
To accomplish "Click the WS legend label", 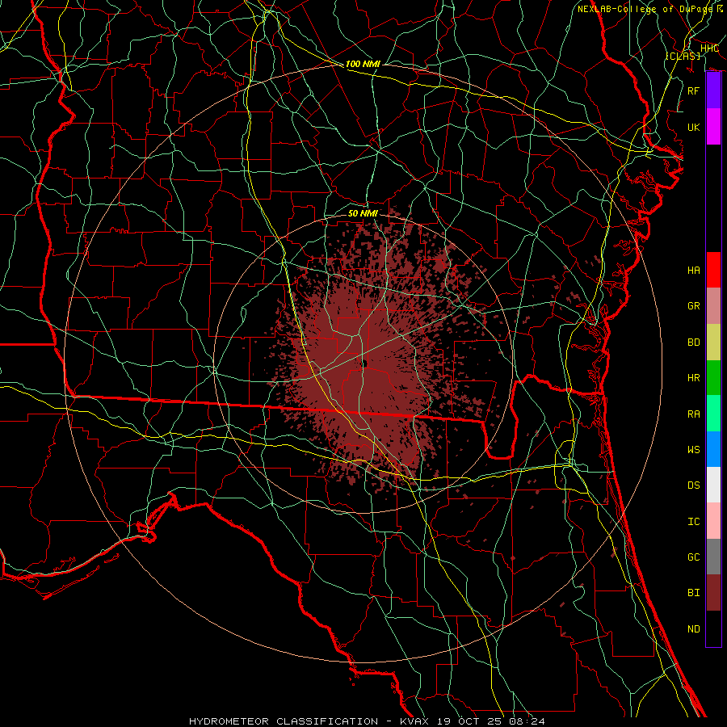I will (694, 450).
